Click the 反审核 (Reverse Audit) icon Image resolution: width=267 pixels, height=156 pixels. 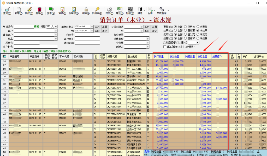click(74, 10)
